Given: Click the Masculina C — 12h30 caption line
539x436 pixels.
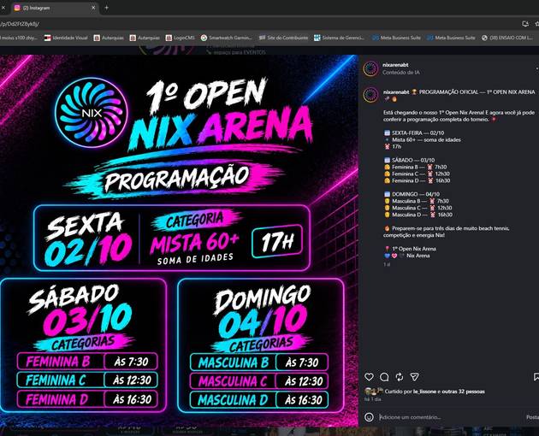Looking at the screenshot, I should pyautogui.click(x=418, y=208).
